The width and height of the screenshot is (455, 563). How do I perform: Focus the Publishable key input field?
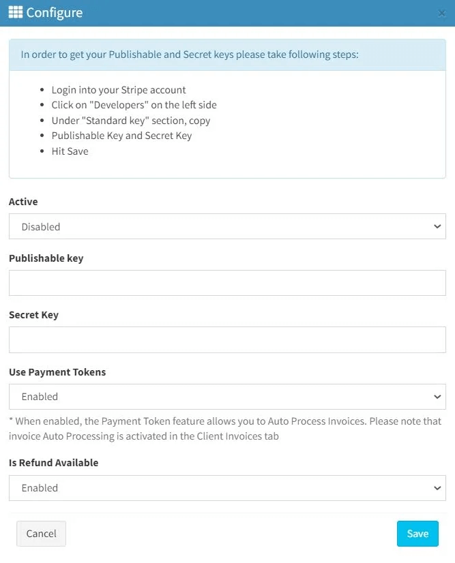(227, 283)
